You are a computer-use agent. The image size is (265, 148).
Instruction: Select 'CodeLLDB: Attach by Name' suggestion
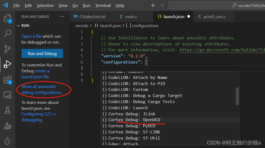[170, 78]
